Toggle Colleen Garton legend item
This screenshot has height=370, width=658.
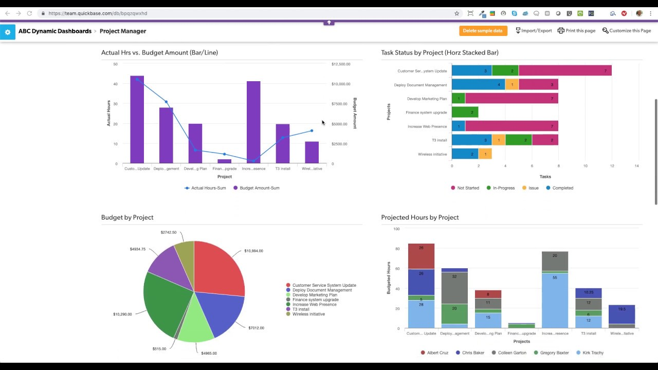(x=509, y=353)
